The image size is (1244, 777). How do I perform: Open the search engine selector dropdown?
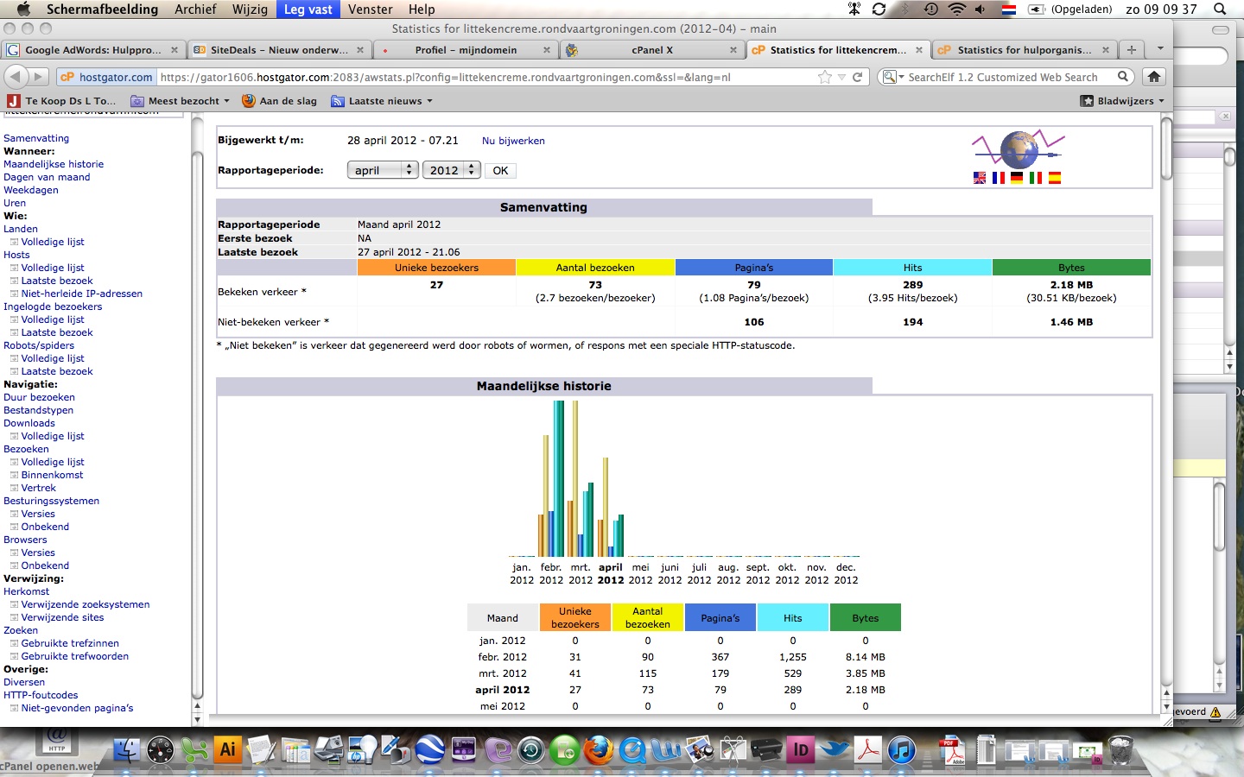tap(892, 77)
